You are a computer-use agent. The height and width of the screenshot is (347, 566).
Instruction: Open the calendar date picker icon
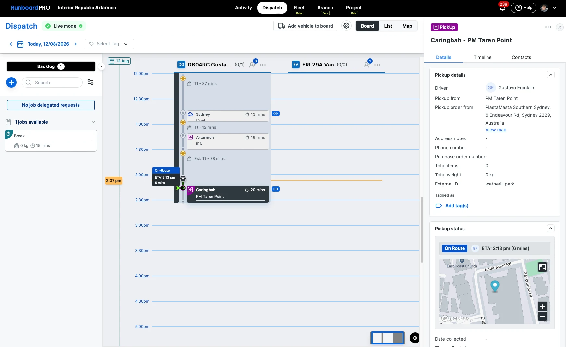point(20,44)
